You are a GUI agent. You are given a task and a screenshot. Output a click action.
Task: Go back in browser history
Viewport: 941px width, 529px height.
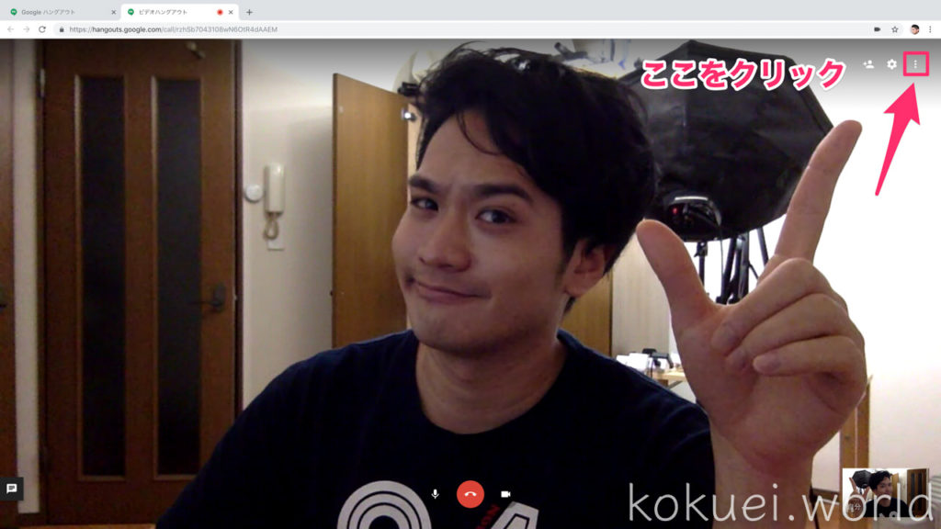10,29
